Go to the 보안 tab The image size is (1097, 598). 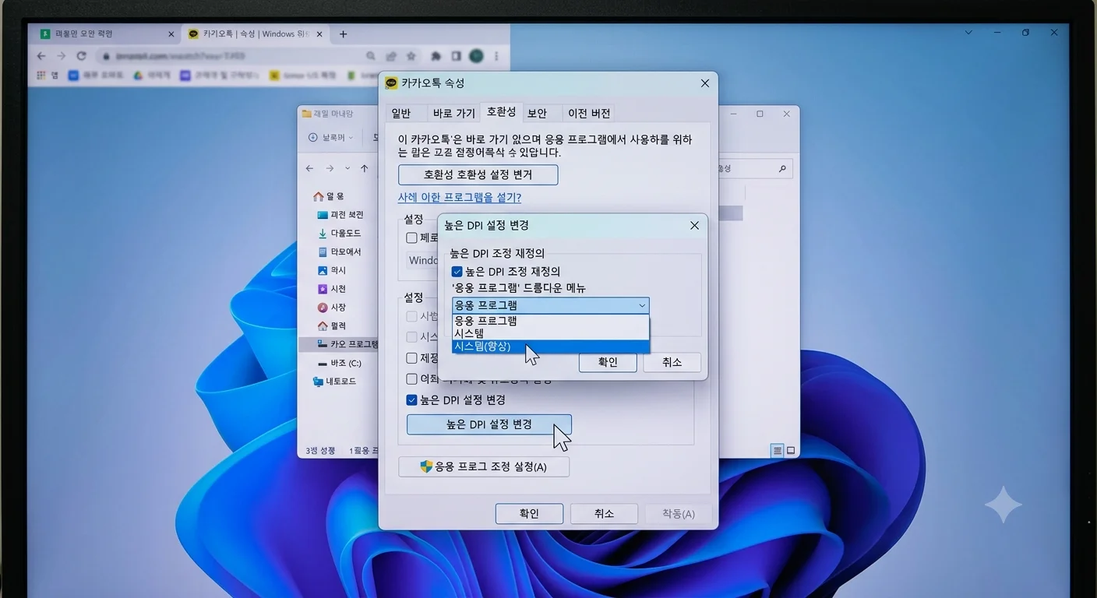coord(538,113)
